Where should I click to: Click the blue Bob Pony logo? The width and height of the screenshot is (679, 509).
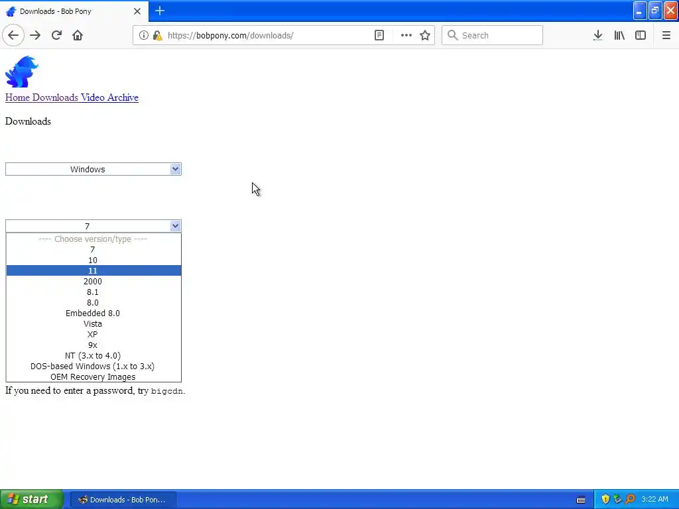click(22, 72)
